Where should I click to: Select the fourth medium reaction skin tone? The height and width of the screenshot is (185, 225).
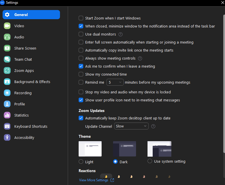(x=144, y=176)
